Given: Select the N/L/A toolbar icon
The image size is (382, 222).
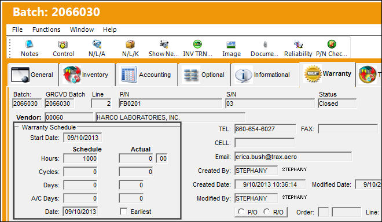Looking at the screenshot, I should pyautogui.click(x=97, y=44).
